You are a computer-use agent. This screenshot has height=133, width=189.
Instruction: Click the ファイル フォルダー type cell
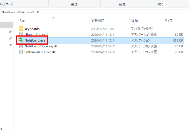142,29
